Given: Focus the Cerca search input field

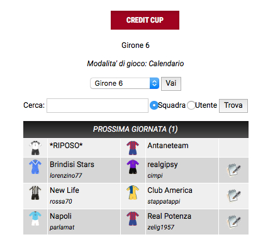Looking at the screenshot, I should 98,105.
